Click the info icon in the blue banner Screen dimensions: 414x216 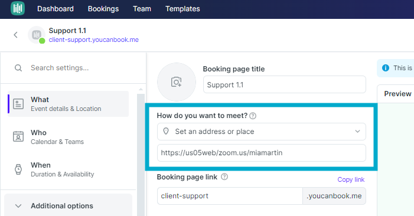tap(386, 68)
